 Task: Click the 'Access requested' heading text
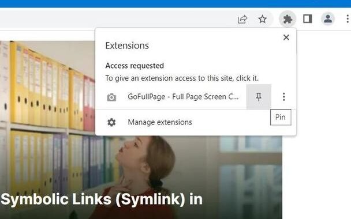(135, 66)
